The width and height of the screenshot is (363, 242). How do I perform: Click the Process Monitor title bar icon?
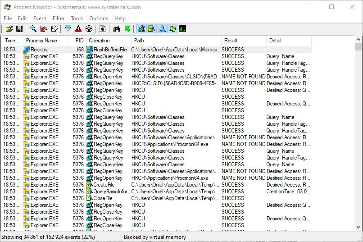(x=7, y=7)
